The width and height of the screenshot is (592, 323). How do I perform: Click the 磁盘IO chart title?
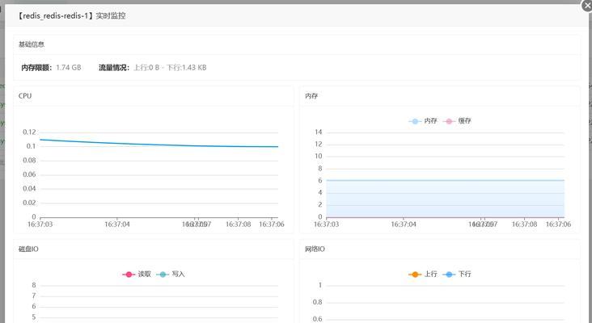28,250
